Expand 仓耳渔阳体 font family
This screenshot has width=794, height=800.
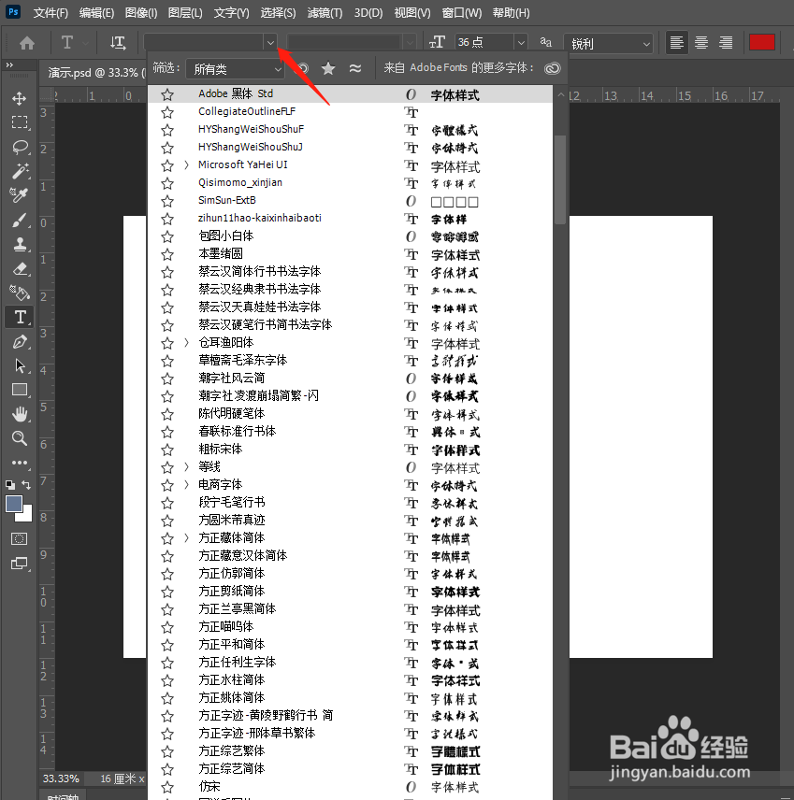186,343
